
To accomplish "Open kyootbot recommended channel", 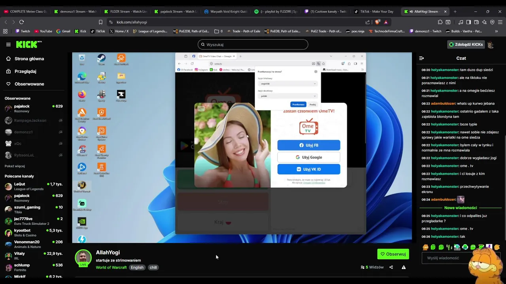I will (x=34, y=233).
